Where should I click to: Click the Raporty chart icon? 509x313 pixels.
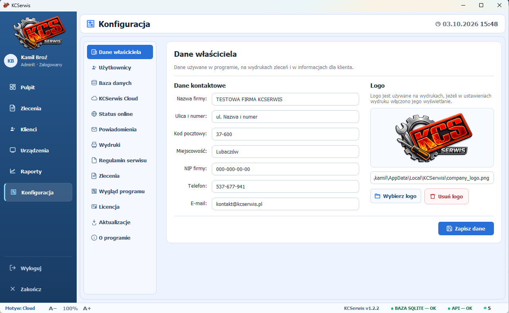(13, 171)
